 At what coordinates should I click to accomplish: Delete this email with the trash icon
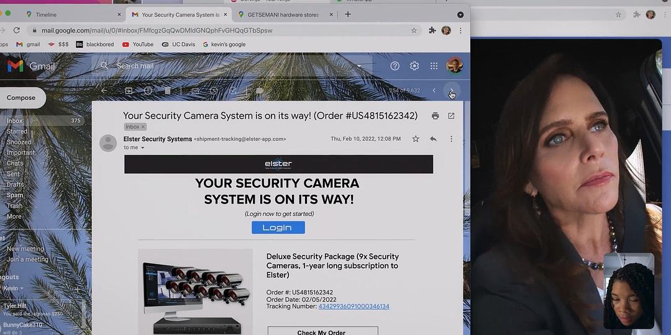click(168, 91)
